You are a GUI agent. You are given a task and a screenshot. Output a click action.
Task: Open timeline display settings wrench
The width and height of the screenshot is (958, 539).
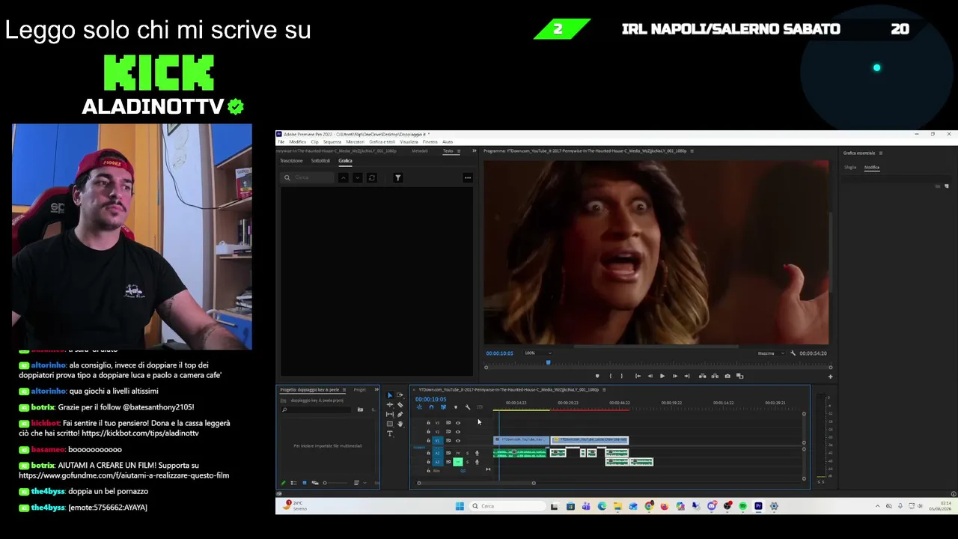[x=467, y=407]
